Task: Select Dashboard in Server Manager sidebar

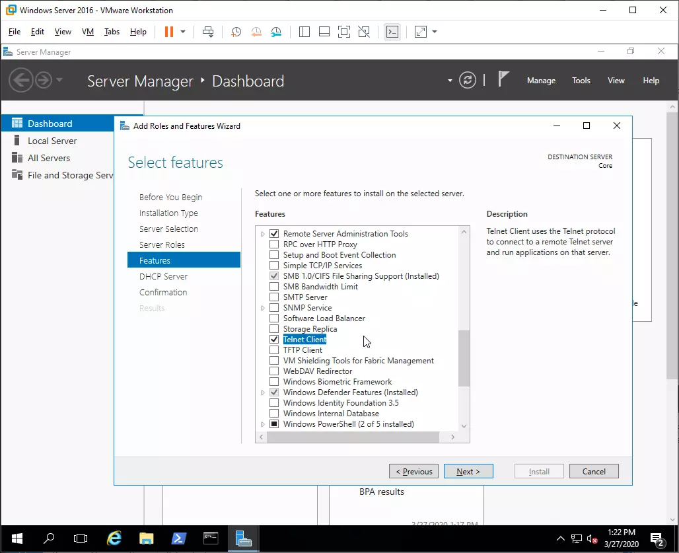Action: pos(57,124)
